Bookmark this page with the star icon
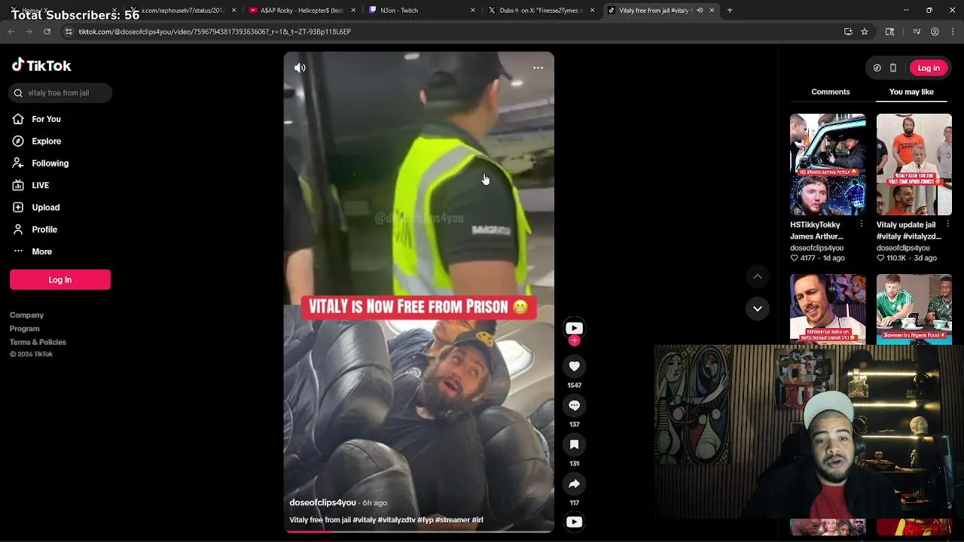This screenshot has width=964, height=542. coord(865,32)
